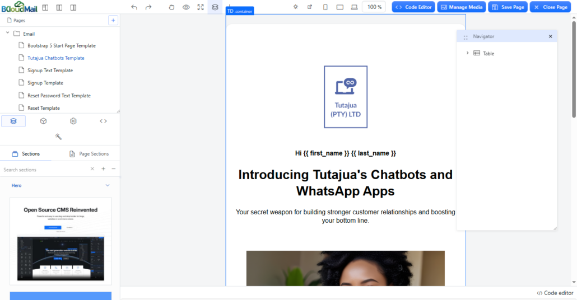
Task: Click the blue section thumbnail below Hero
Action: coord(61,296)
